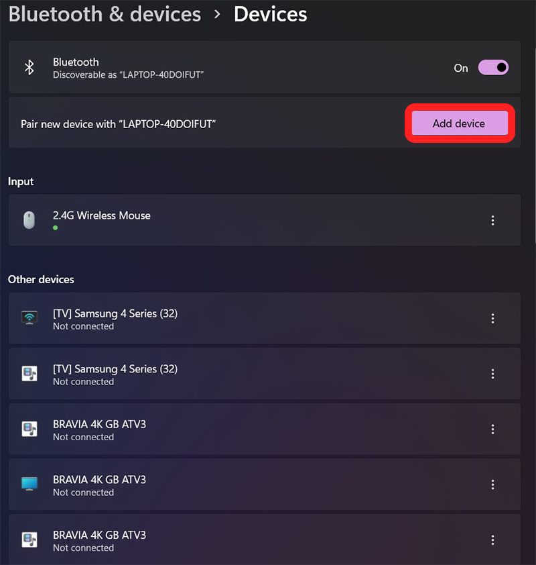Image resolution: width=536 pixels, height=565 pixels.
Task: Click the 2.4G Wireless Mouse icon
Action: pos(29,220)
